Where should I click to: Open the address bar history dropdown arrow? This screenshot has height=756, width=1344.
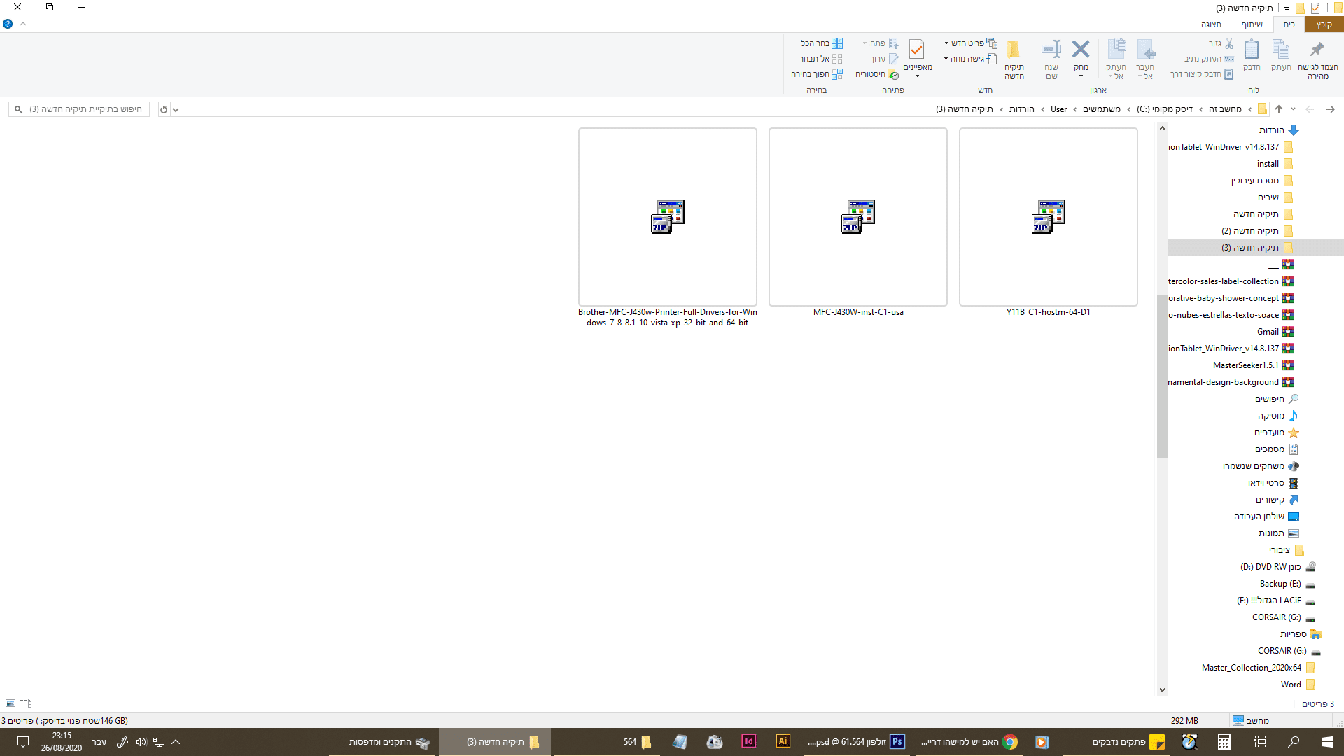click(x=176, y=109)
